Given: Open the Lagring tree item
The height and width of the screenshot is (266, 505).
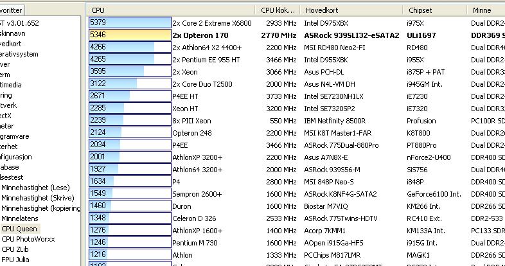Looking at the screenshot, I should 6,95.
